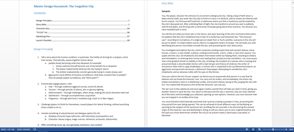This screenshot has height=132, width=294.
Task: Show word count details for 36391 words
Action: click(x=24, y=129)
